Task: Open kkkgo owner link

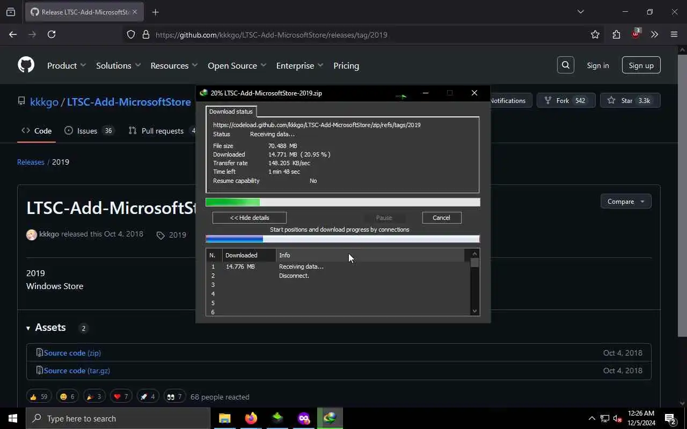Action: 44,101
